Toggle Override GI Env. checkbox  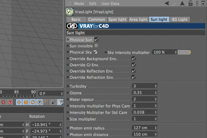pos(134,65)
